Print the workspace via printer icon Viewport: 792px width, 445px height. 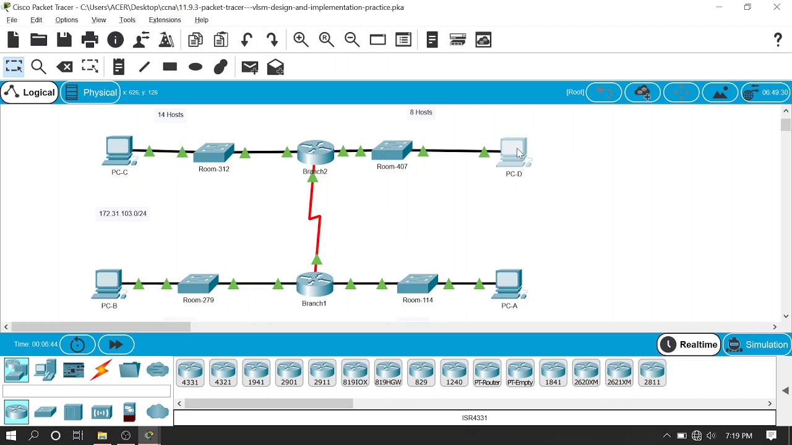point(90,40)
